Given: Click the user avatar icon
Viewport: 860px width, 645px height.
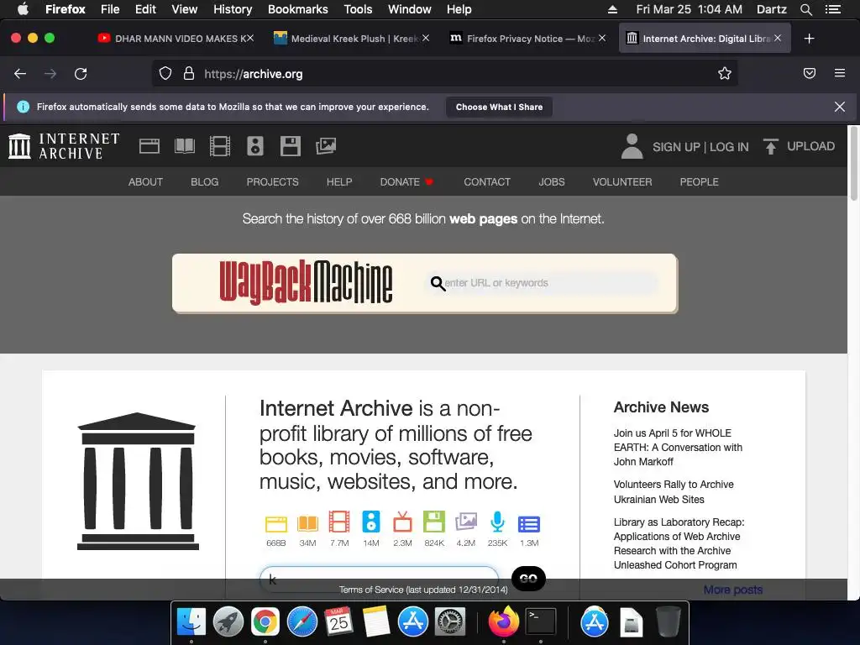Looking at the screenshot, I should (x=632, y=146).
